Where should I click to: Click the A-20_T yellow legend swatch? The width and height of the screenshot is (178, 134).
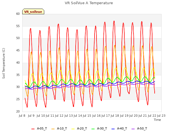tap(73, 129)
